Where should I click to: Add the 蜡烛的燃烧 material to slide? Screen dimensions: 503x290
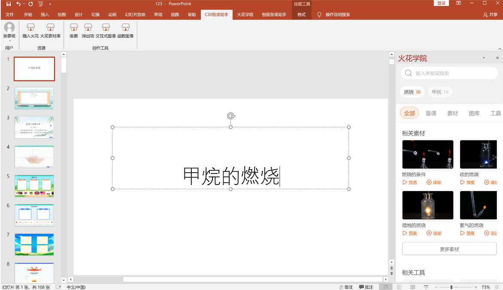pos(434,233)
